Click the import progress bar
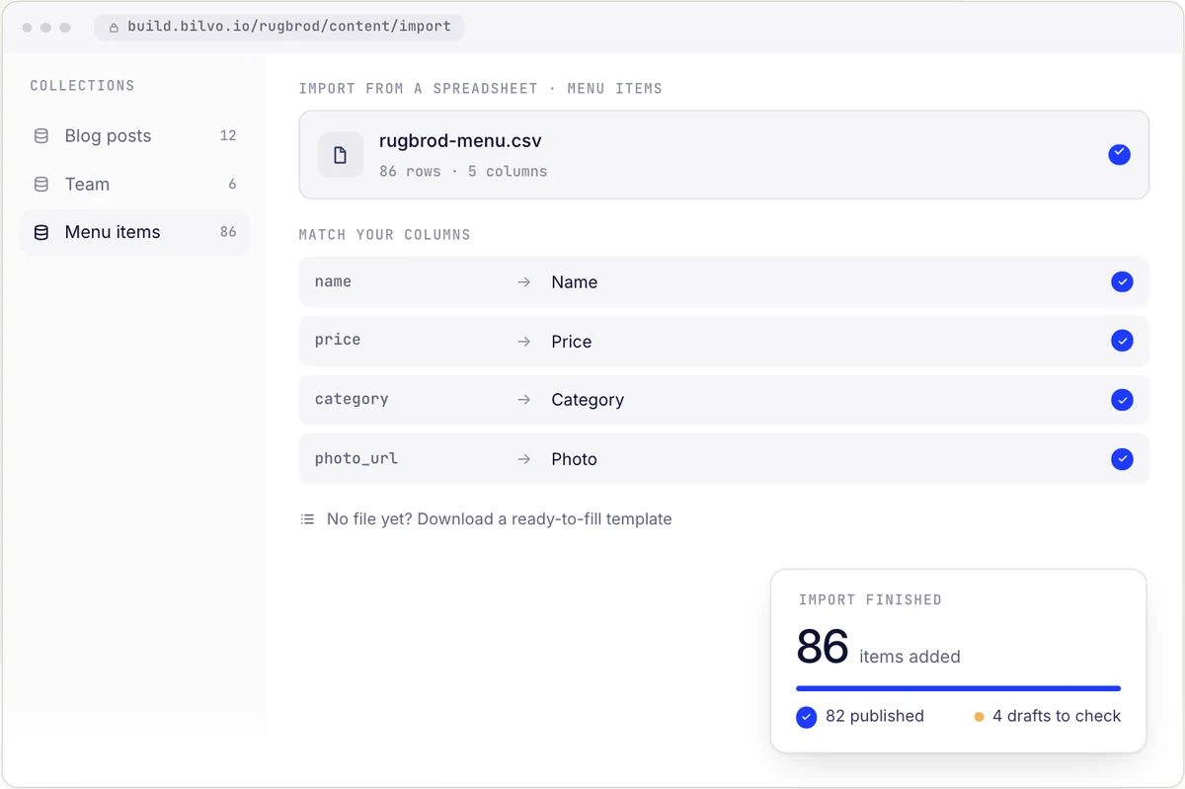Viewport: 1185px width, 789px height. click(958, 688)
